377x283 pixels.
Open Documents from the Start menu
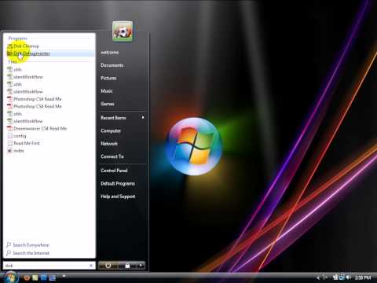112,65
